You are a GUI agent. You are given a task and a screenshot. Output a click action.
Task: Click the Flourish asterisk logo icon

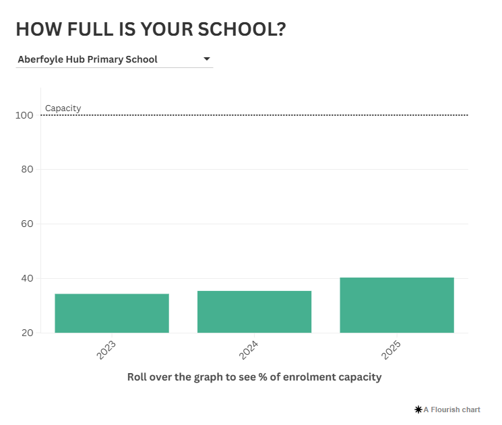coord(418,410)
